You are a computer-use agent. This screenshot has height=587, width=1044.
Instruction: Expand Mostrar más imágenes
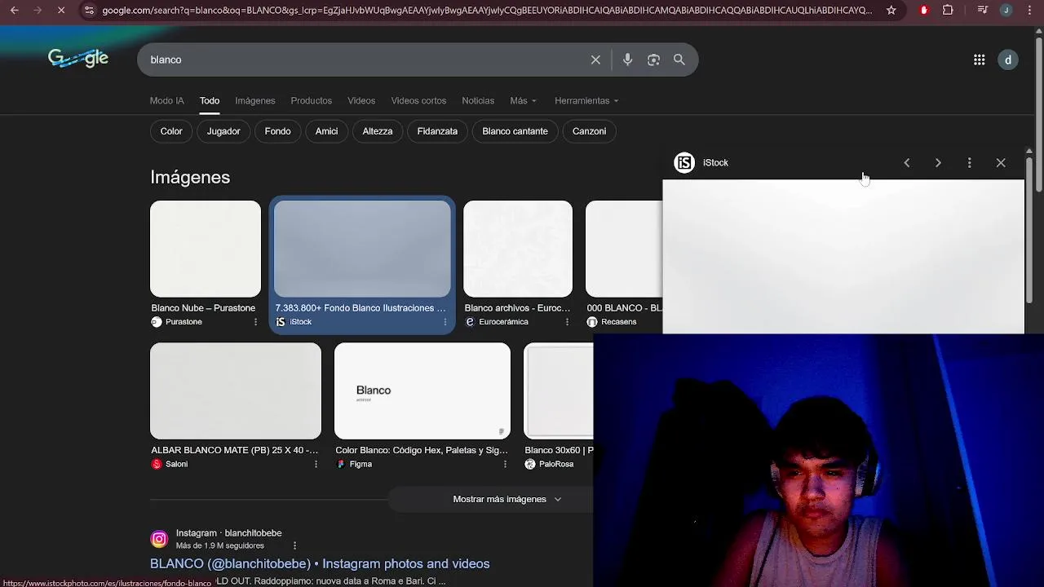coord(507,499)
